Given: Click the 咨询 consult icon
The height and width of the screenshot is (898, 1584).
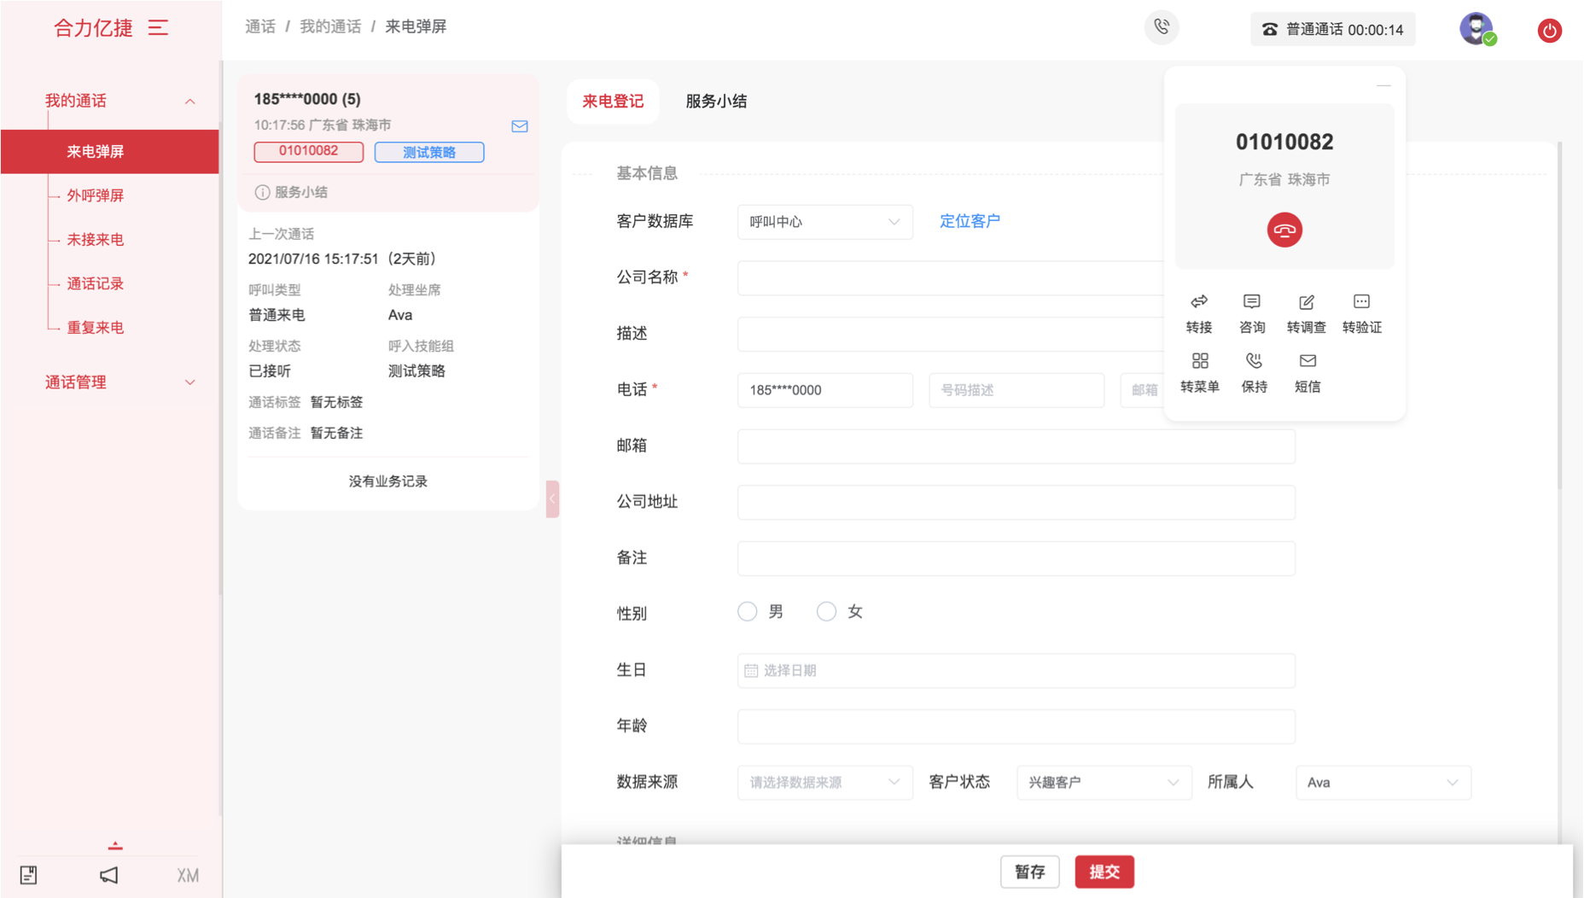Looking at the screenshot, I should pyautogui.click(x=1252, y=302).
